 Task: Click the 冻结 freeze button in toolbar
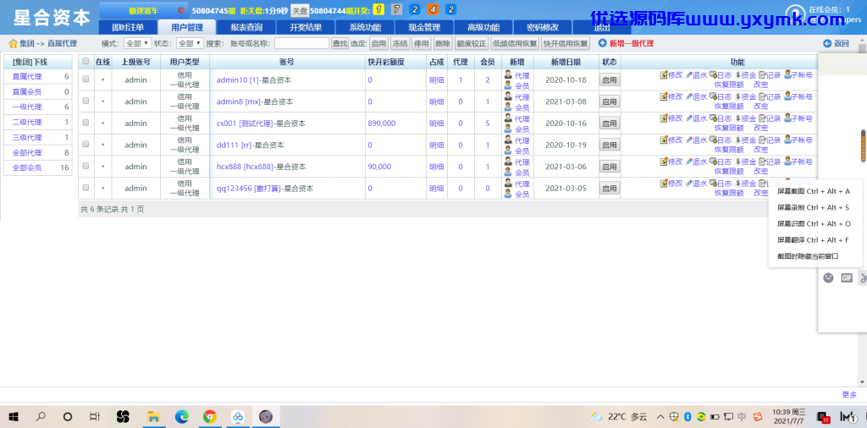pyautogui.click(x=400, y=44)
